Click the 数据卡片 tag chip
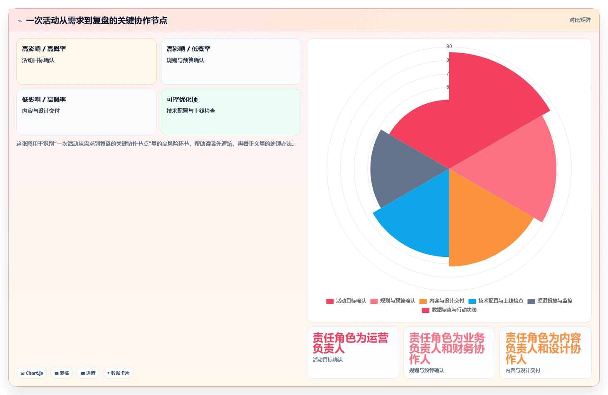 point(118,373)
